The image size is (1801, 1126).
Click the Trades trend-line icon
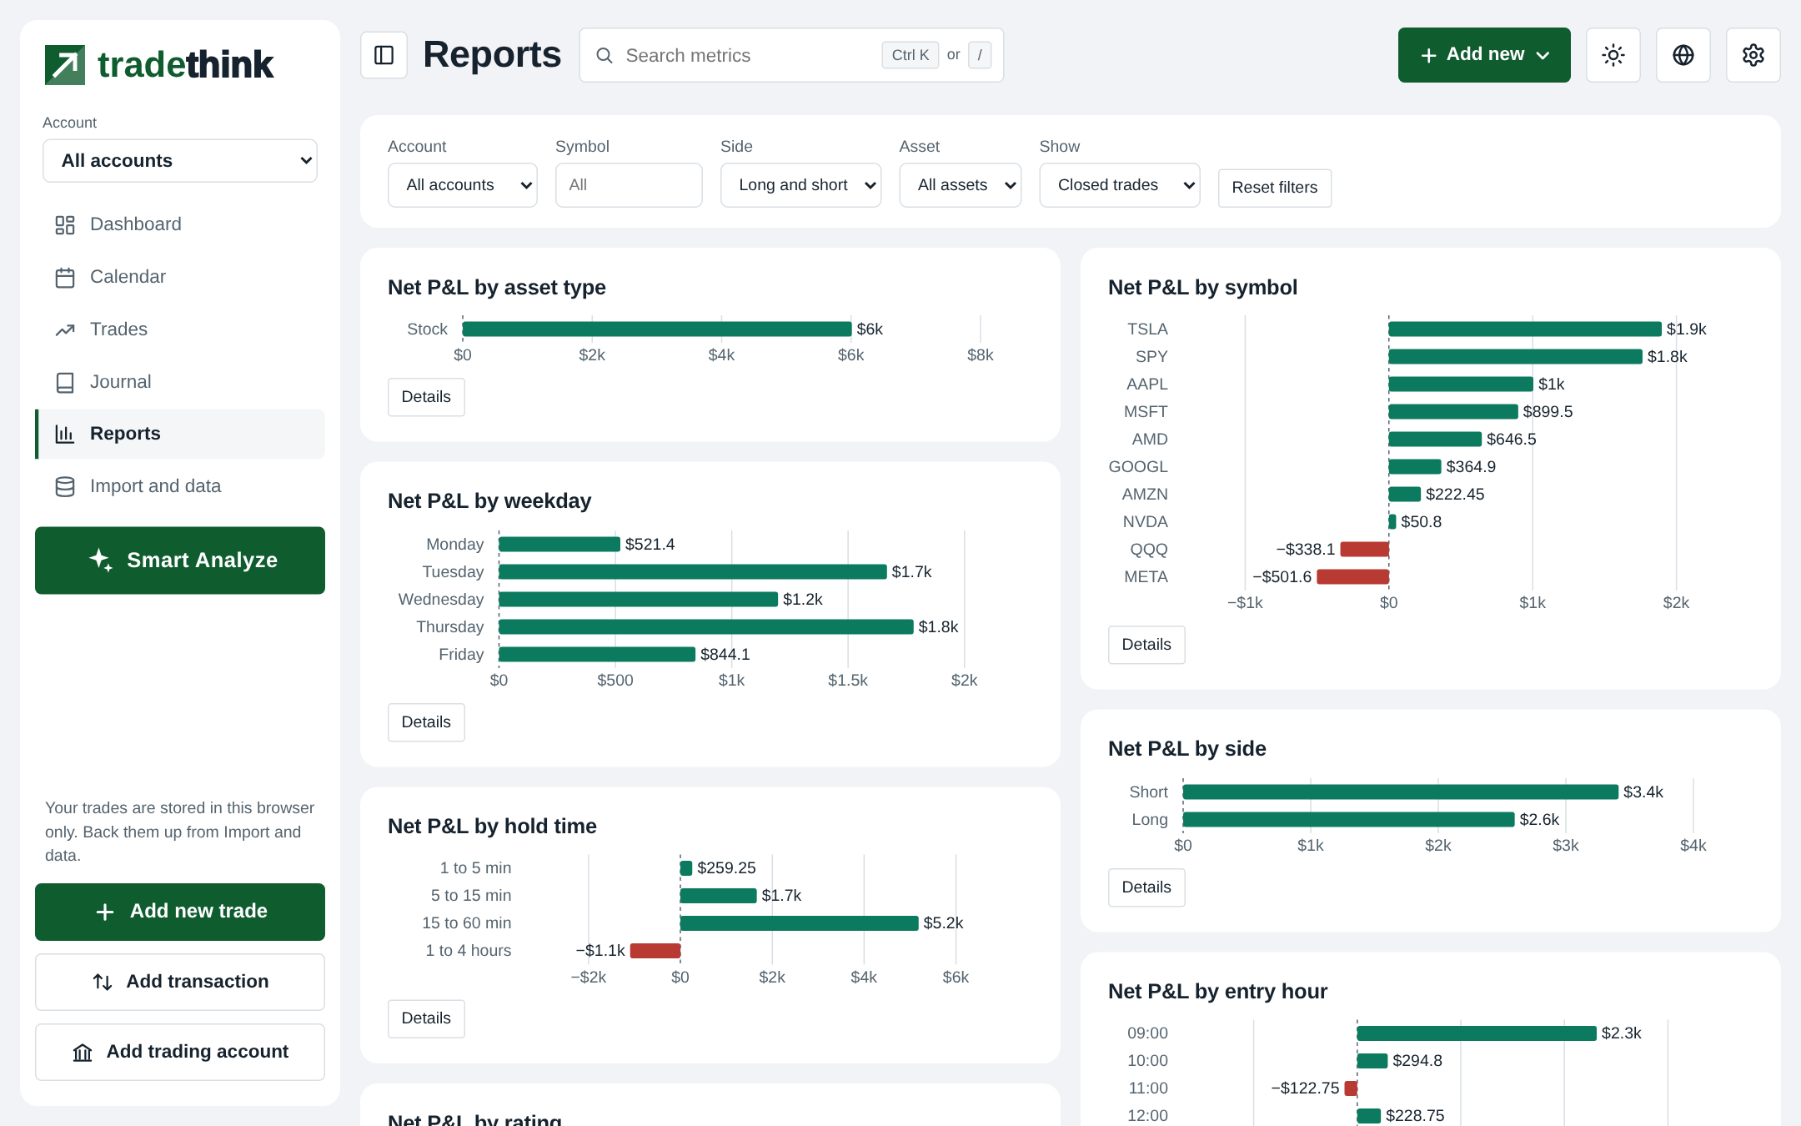pyautogui.click(x=65, y=330)
